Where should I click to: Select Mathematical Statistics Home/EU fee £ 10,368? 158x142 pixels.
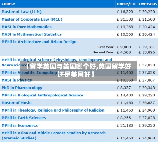point(125,34)
